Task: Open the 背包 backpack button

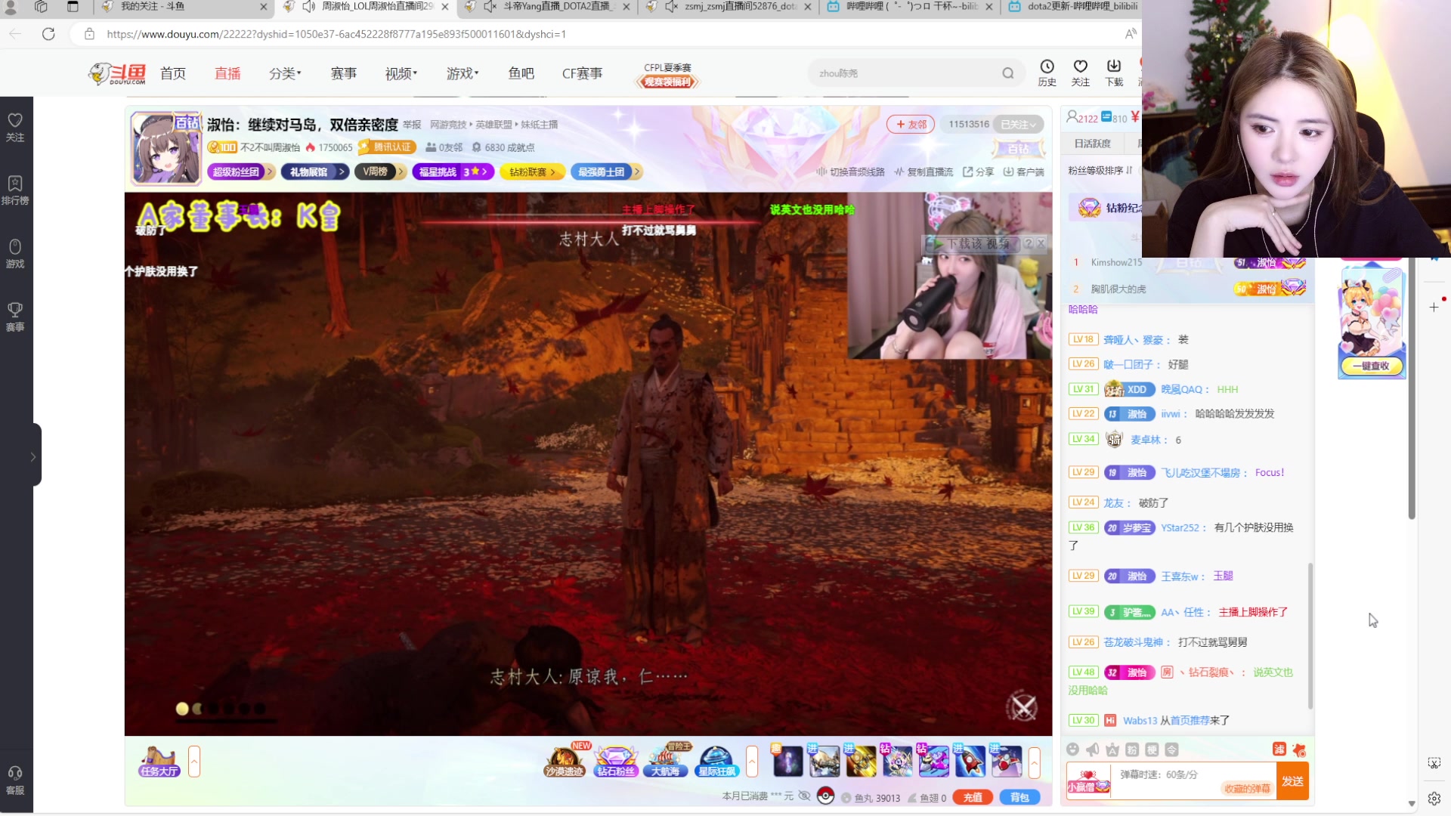Action: 1019,797
